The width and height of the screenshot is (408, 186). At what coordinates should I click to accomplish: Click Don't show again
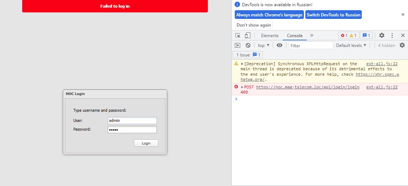tap(254, 25)
